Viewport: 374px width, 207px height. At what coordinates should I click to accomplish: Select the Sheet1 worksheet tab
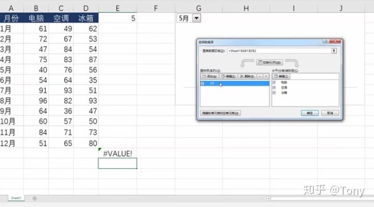point(16,198)
